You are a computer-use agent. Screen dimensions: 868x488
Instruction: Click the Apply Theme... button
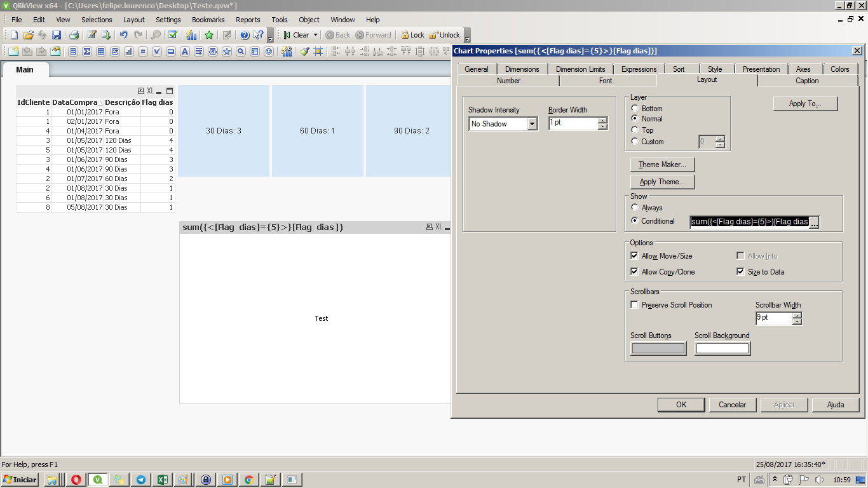click(x=662, y=182)
